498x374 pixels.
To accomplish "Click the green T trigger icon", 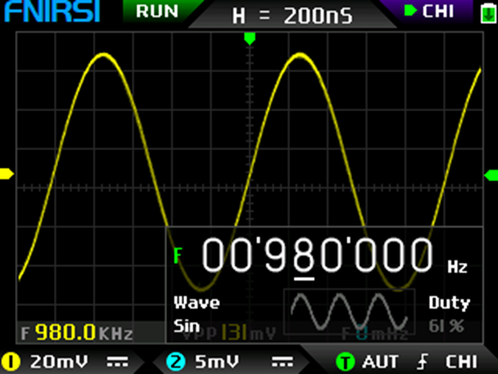I will 345,361.
